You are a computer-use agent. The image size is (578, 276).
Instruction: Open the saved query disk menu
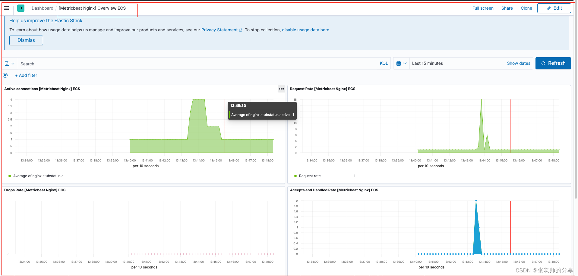(x=10, y=64)
